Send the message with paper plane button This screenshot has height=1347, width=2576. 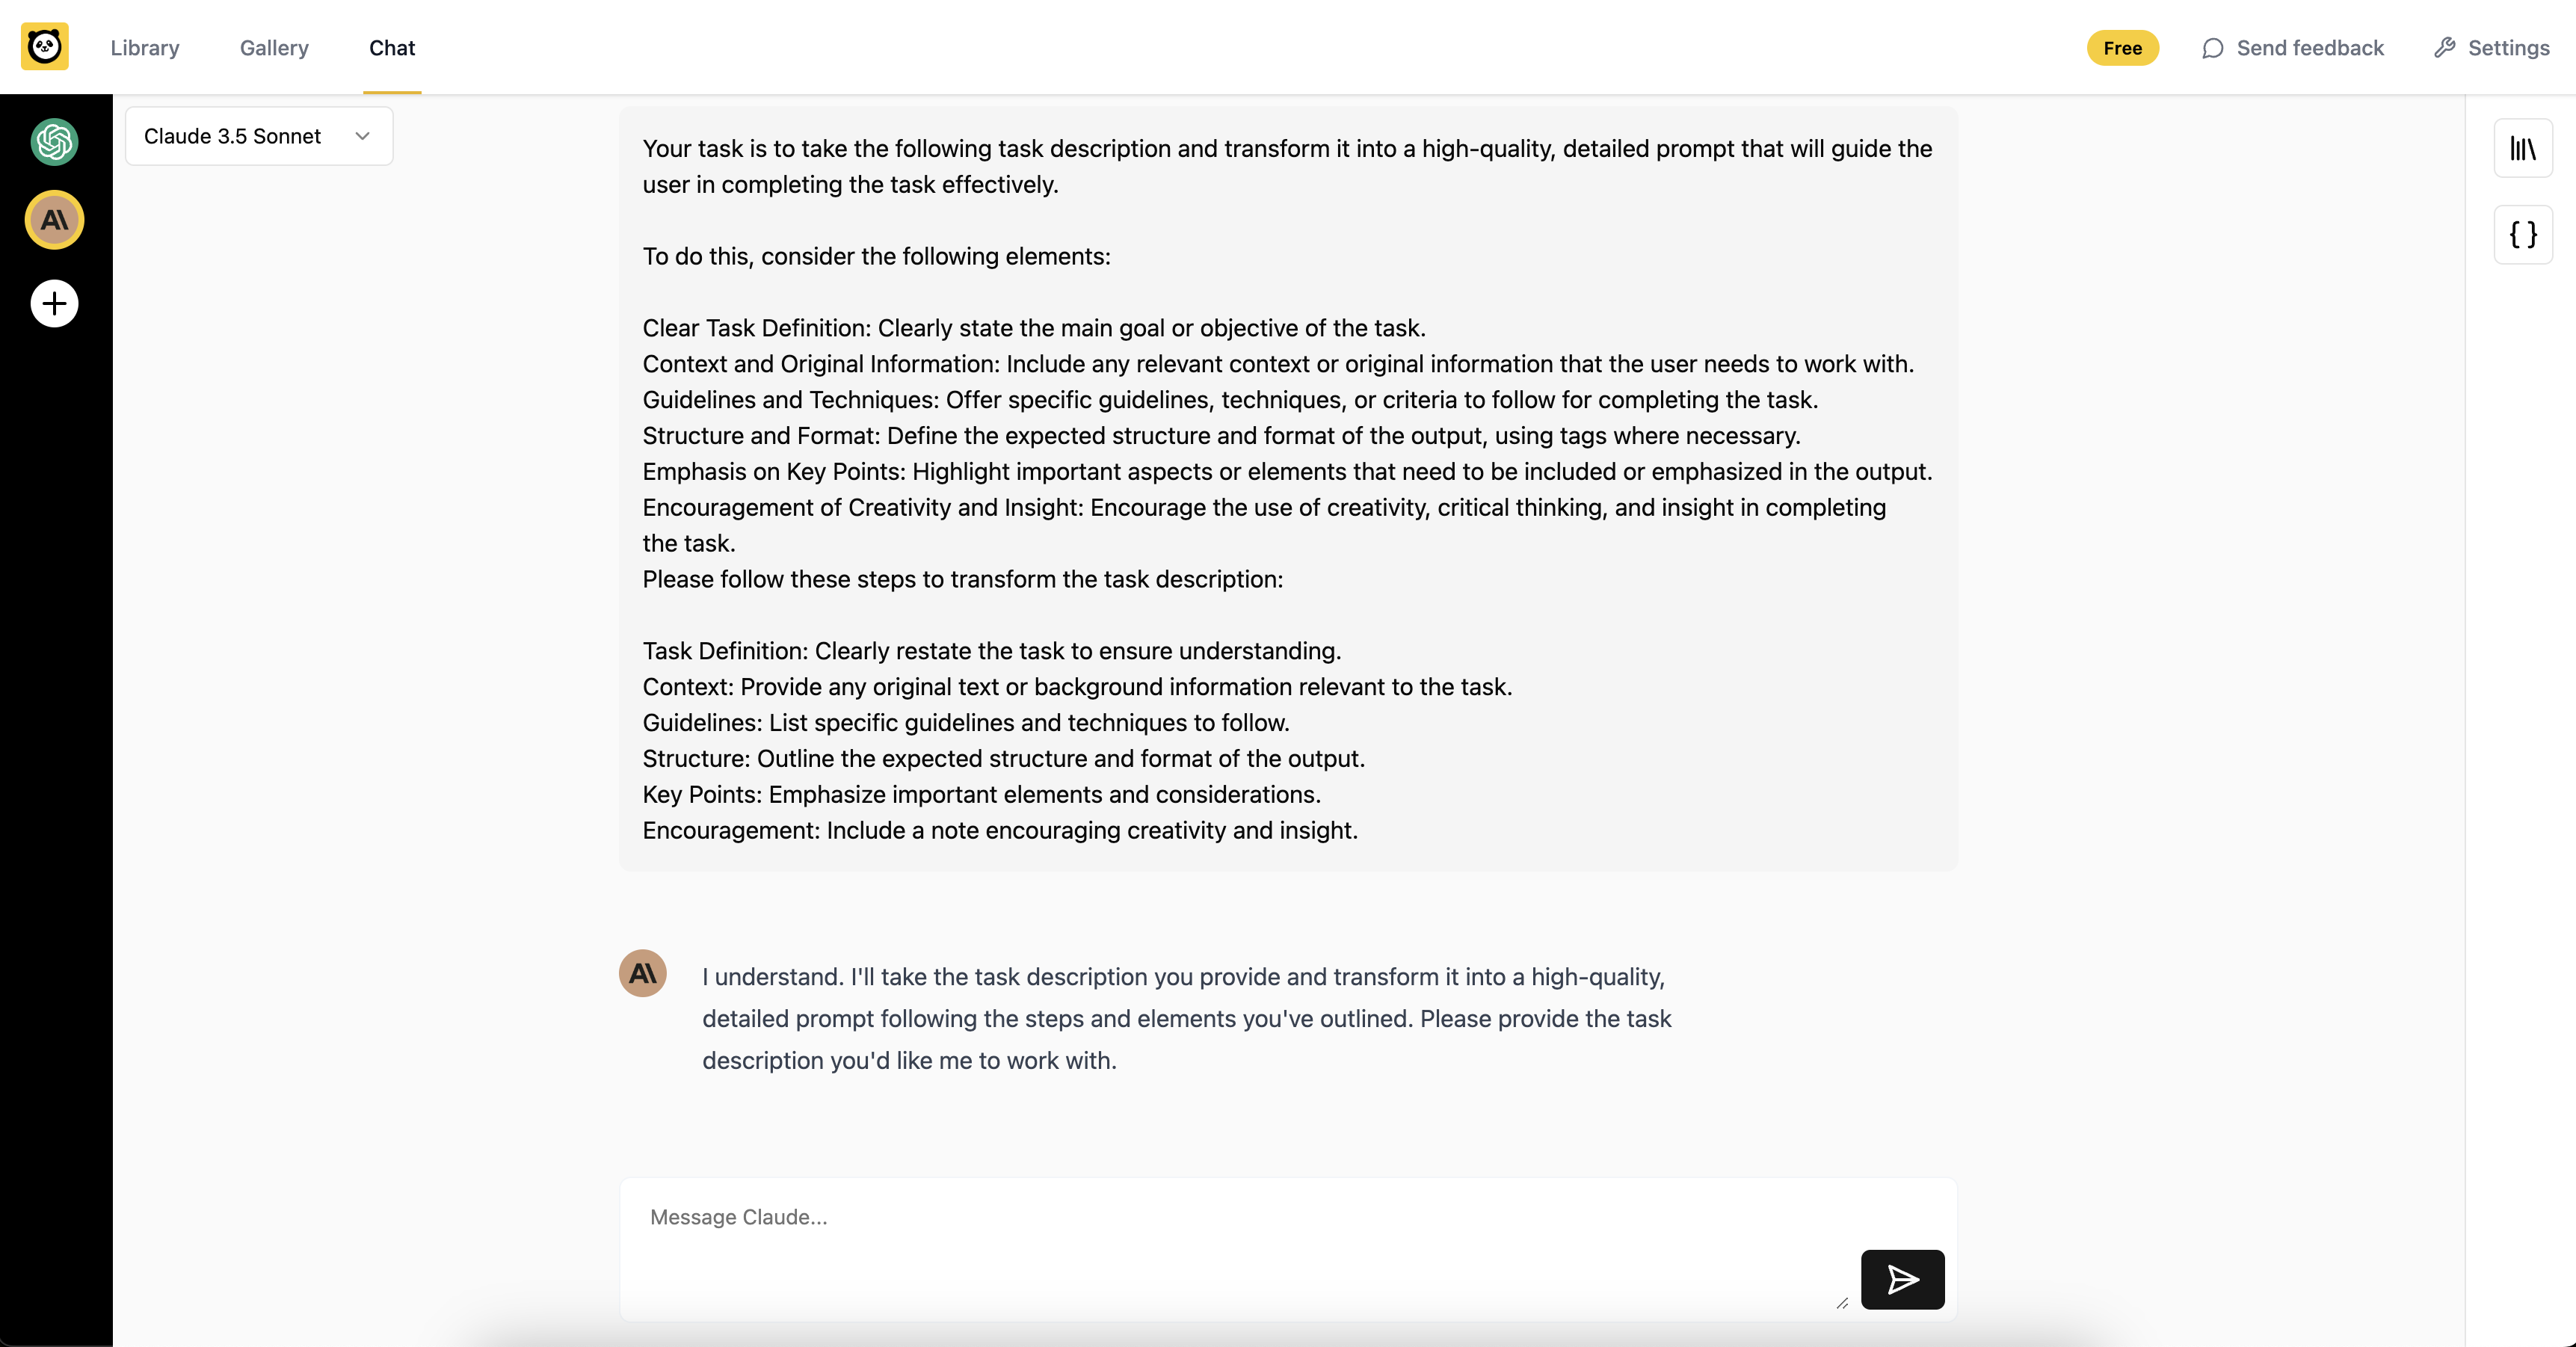pos(1902,1279)
